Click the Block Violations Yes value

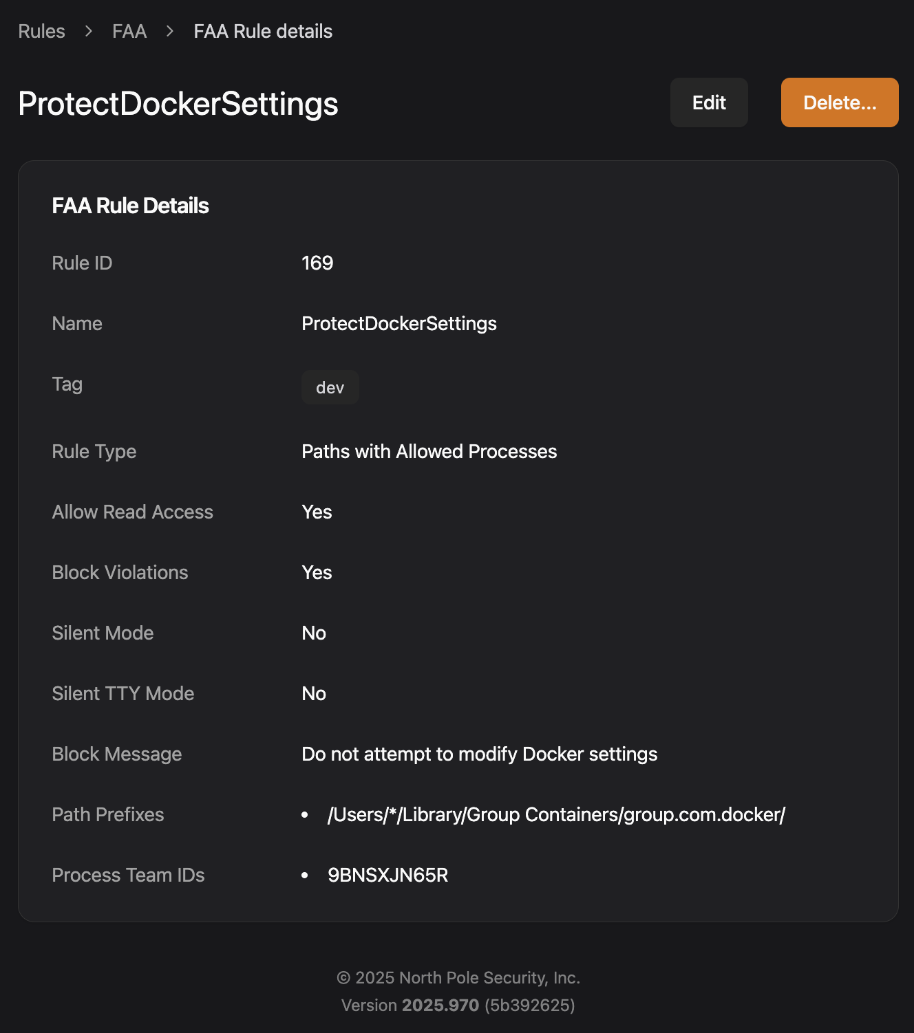[317, 572]
